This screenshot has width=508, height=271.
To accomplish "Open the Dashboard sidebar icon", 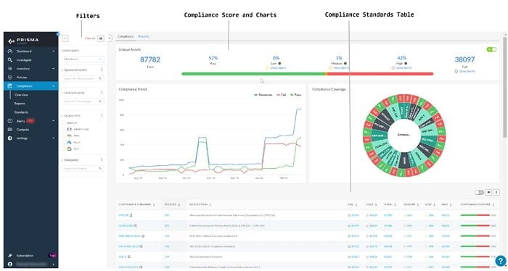I will tap(10, 51).
